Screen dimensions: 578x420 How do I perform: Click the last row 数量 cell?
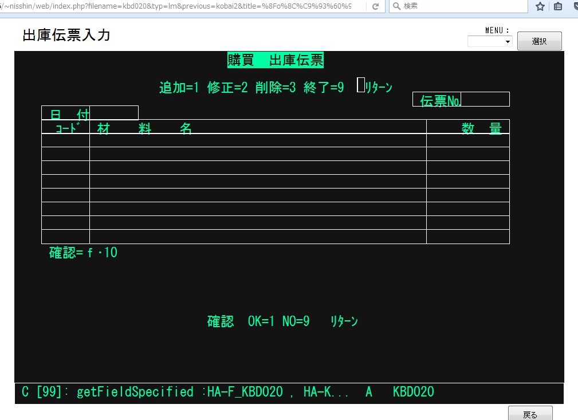(x=467, y=237)
